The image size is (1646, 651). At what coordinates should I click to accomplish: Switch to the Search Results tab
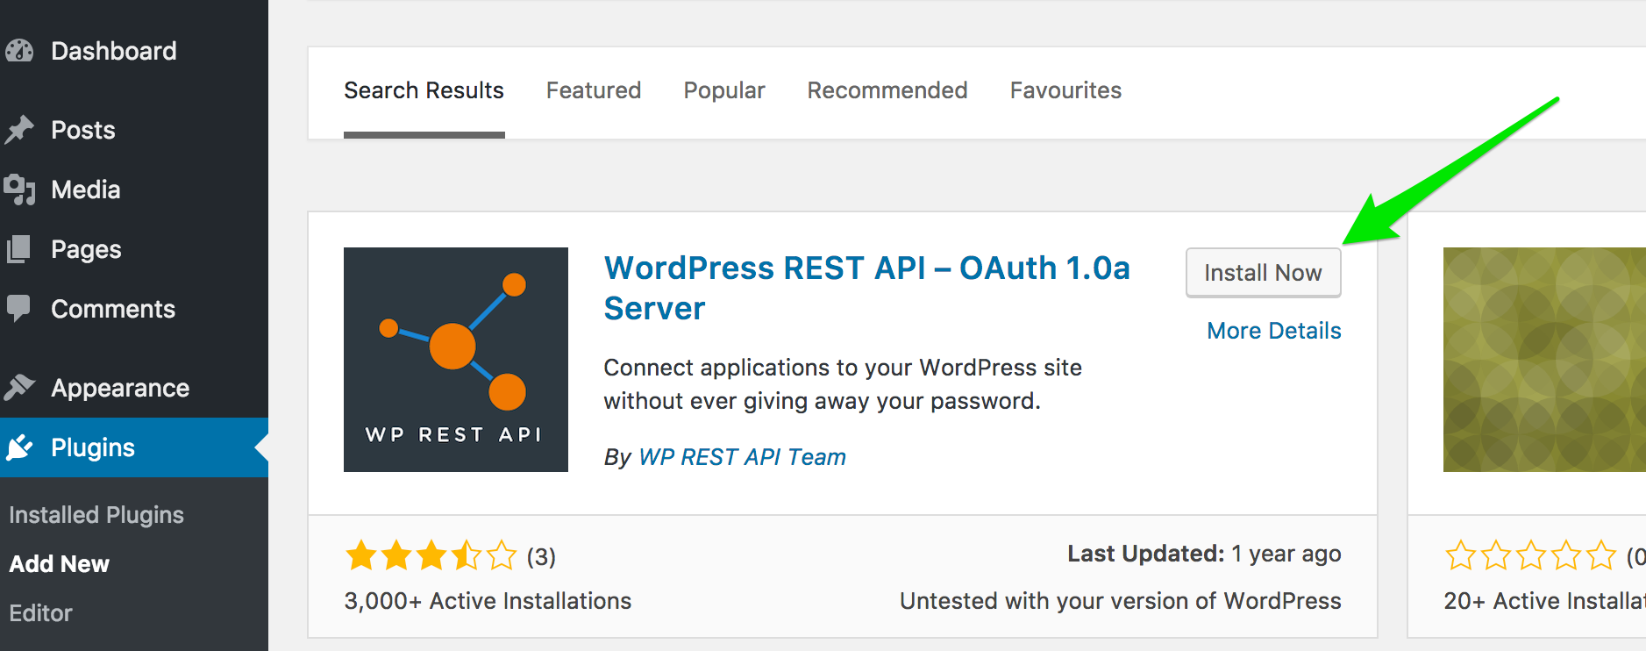424,90
